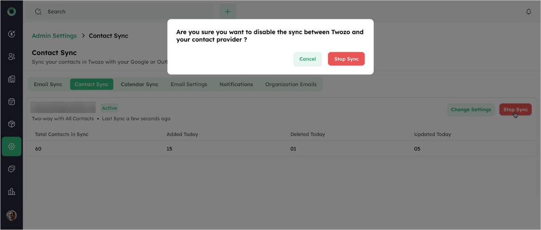Open the user profile avatar
Screen dimensions: 541x230
(12, 215)
